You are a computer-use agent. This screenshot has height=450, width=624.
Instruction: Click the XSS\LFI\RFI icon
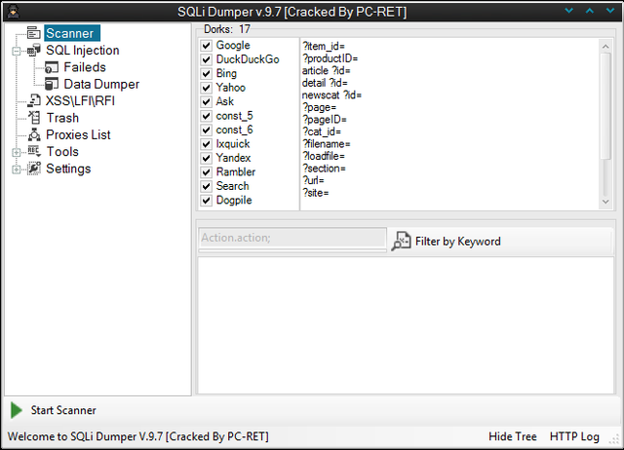coord(34,100)
